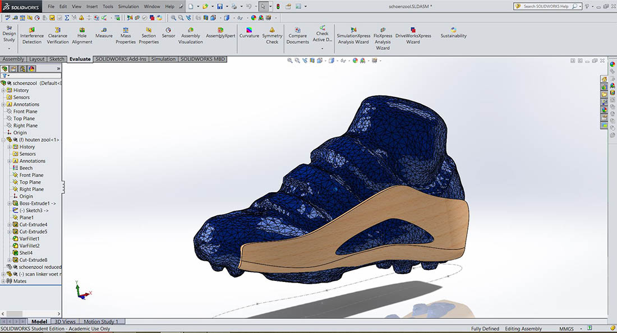Expand the Cut-Extrude5 feature
The height and width of the screenshot is (333, 617).
click(10, 232)
